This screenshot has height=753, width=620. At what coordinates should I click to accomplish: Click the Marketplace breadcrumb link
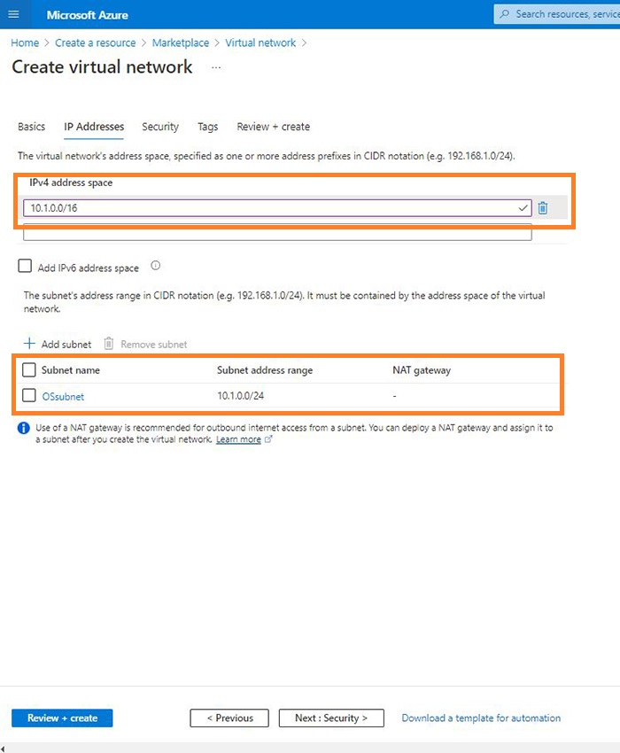[181, 43]
